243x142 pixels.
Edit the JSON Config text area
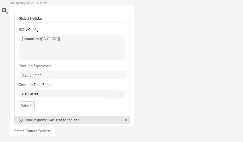[x=72, y=48]
